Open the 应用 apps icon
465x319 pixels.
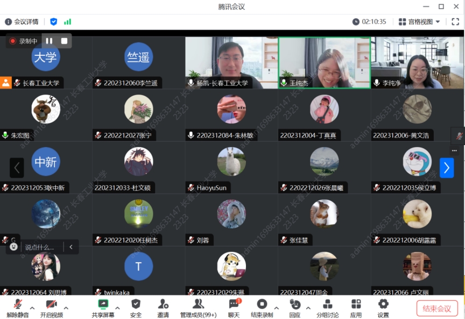[356, 305]
